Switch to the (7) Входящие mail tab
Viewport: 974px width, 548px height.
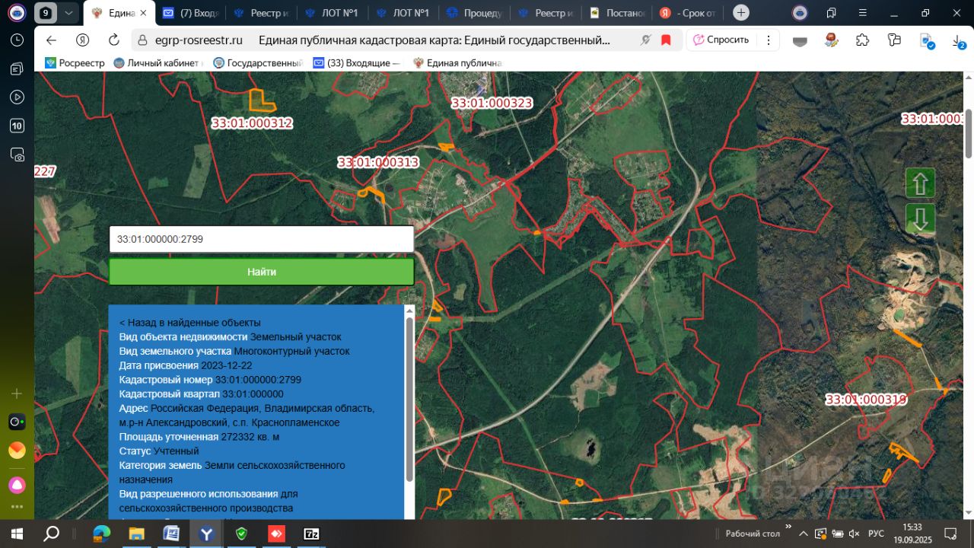coord(191,13)
